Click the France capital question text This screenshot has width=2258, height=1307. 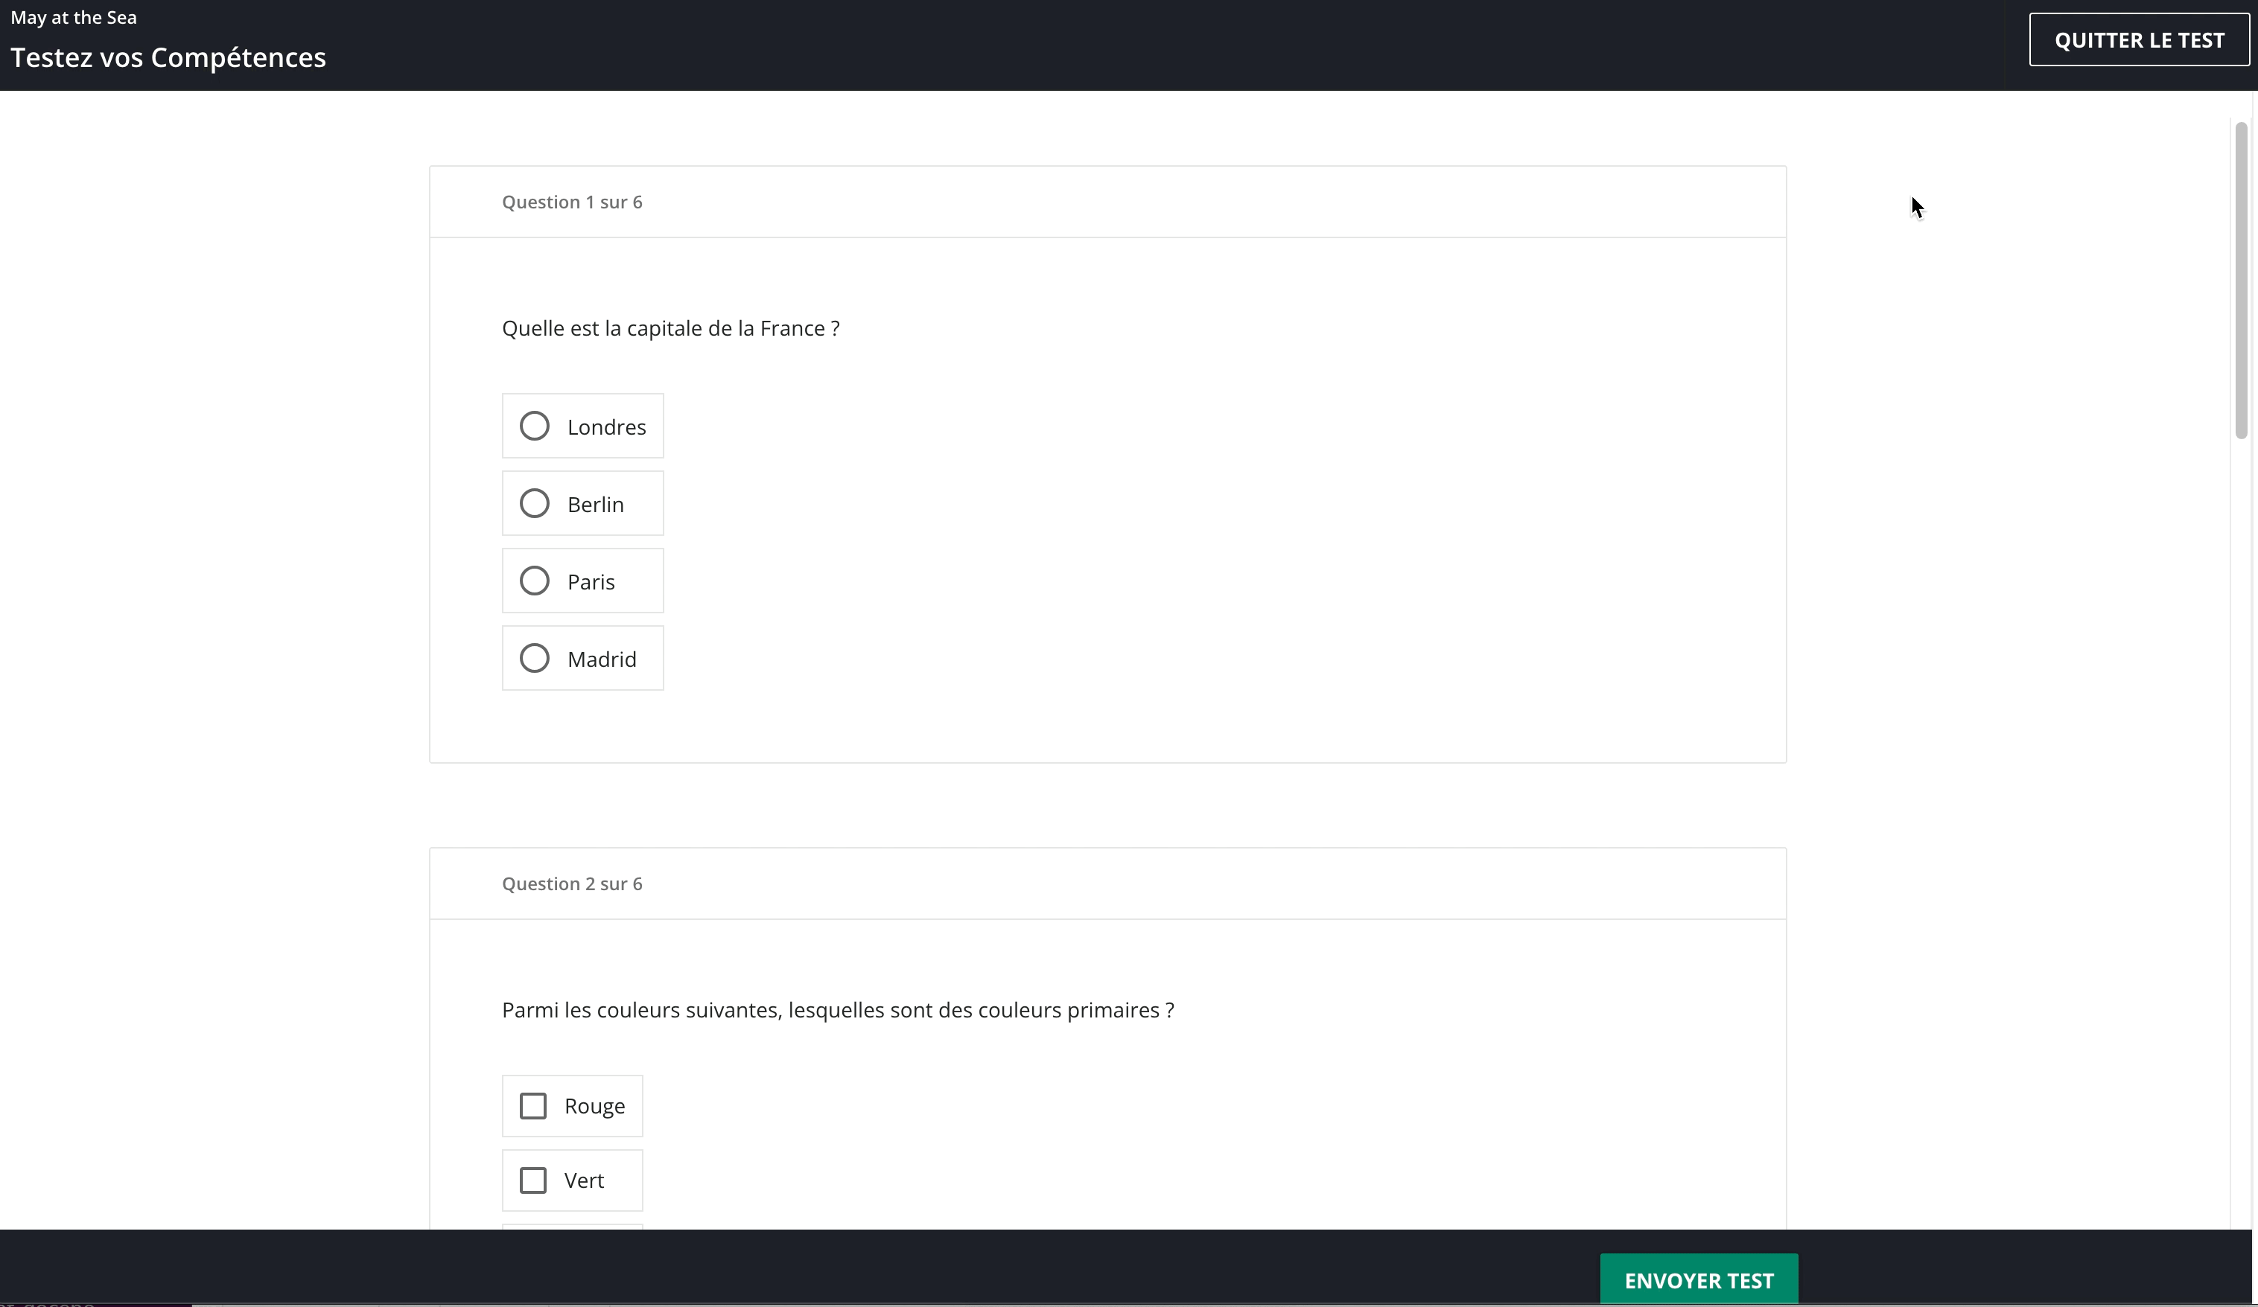(x=670, y=329)
